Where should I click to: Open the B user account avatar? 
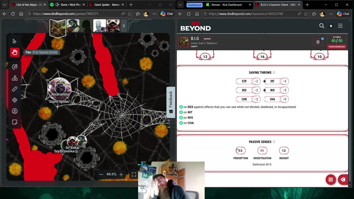[x=331, y=26]
